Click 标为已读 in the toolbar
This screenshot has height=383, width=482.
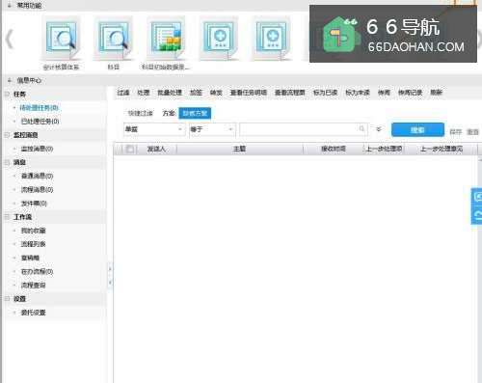pos(325,93)
